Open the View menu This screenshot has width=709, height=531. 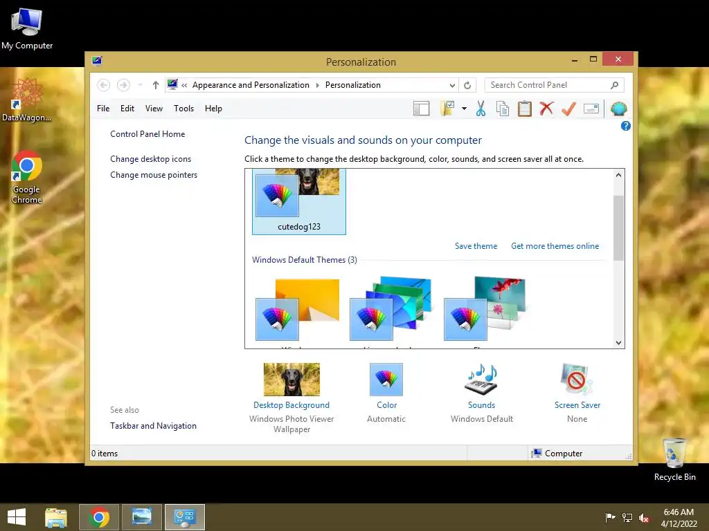[x=154, y=109]
